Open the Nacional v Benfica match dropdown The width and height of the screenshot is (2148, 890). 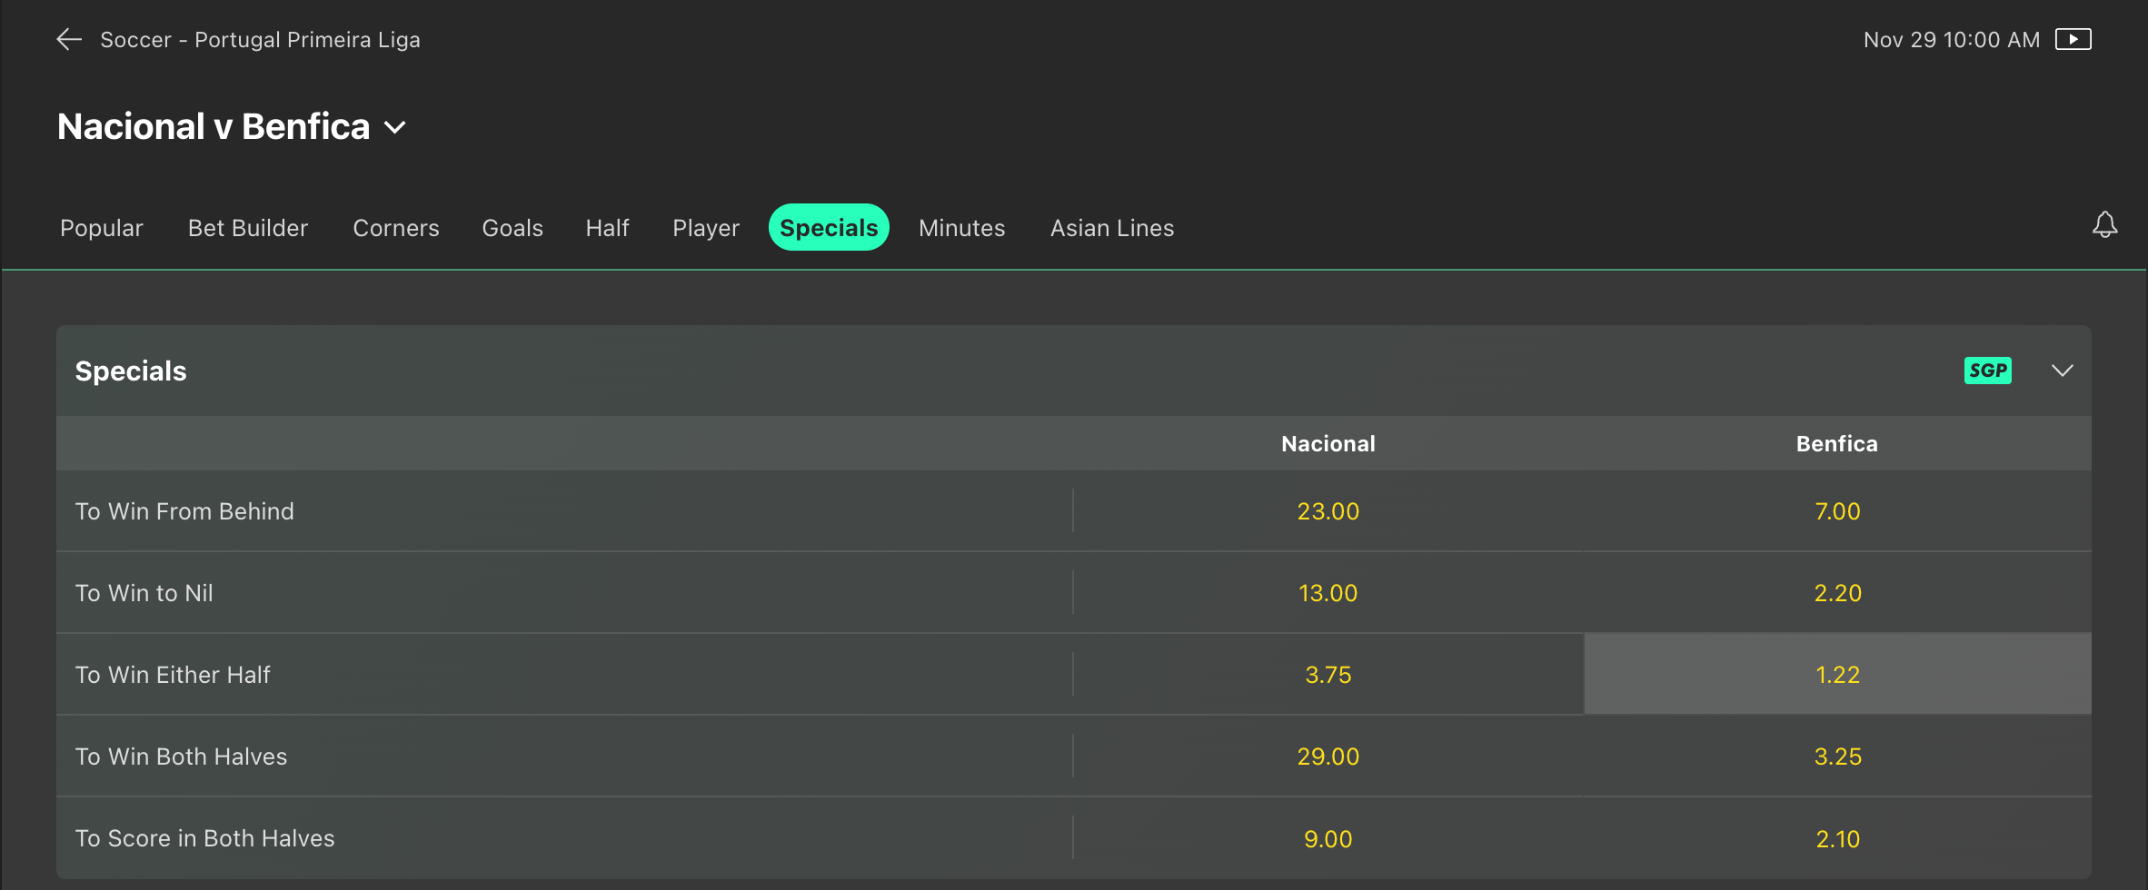click(394, 127)
